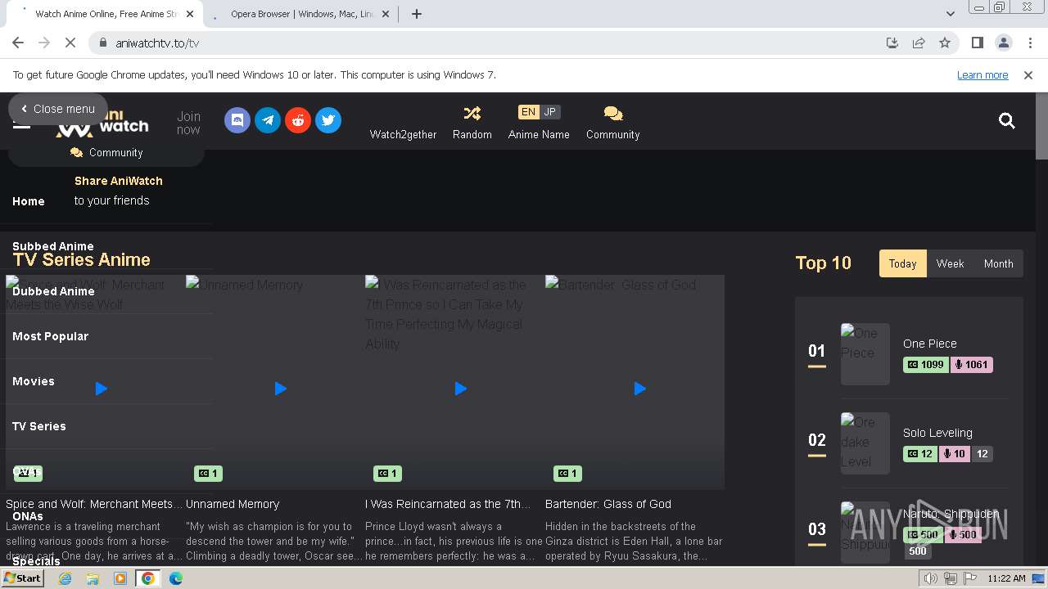Go to Home in side menu
This screenshot has width=1048, height=589.
(29, 201)
